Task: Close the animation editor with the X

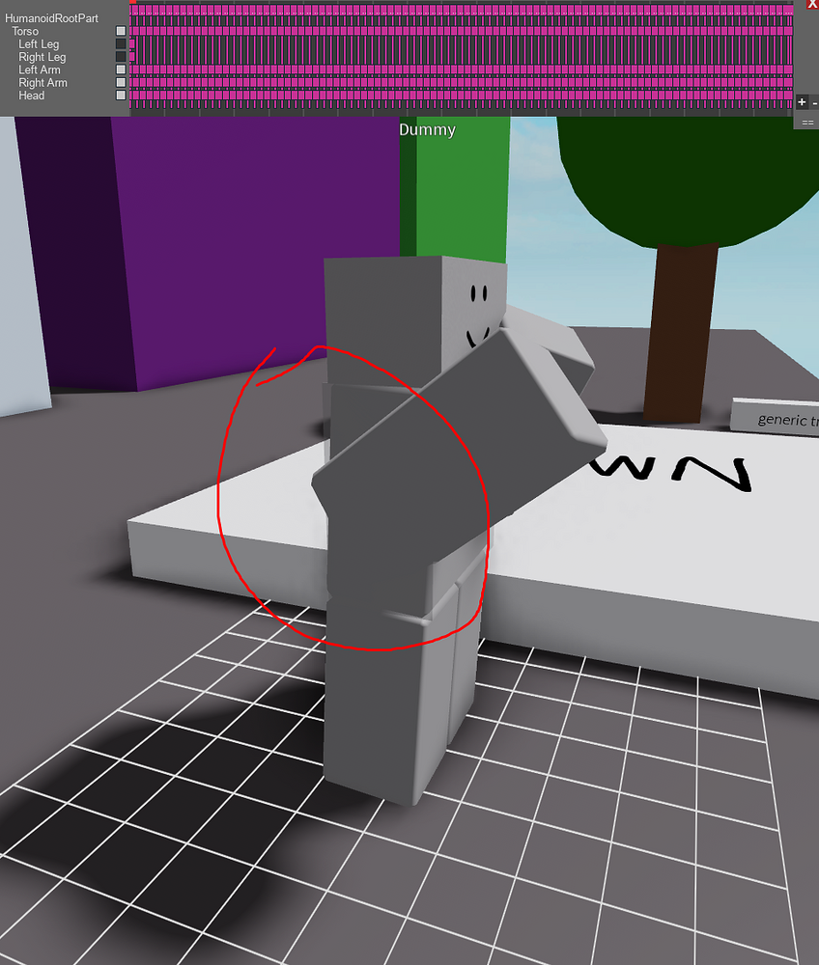Action: [x=812, y=5]
